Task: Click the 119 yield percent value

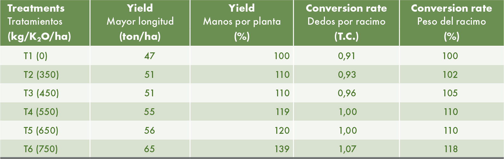Action: 282,112
